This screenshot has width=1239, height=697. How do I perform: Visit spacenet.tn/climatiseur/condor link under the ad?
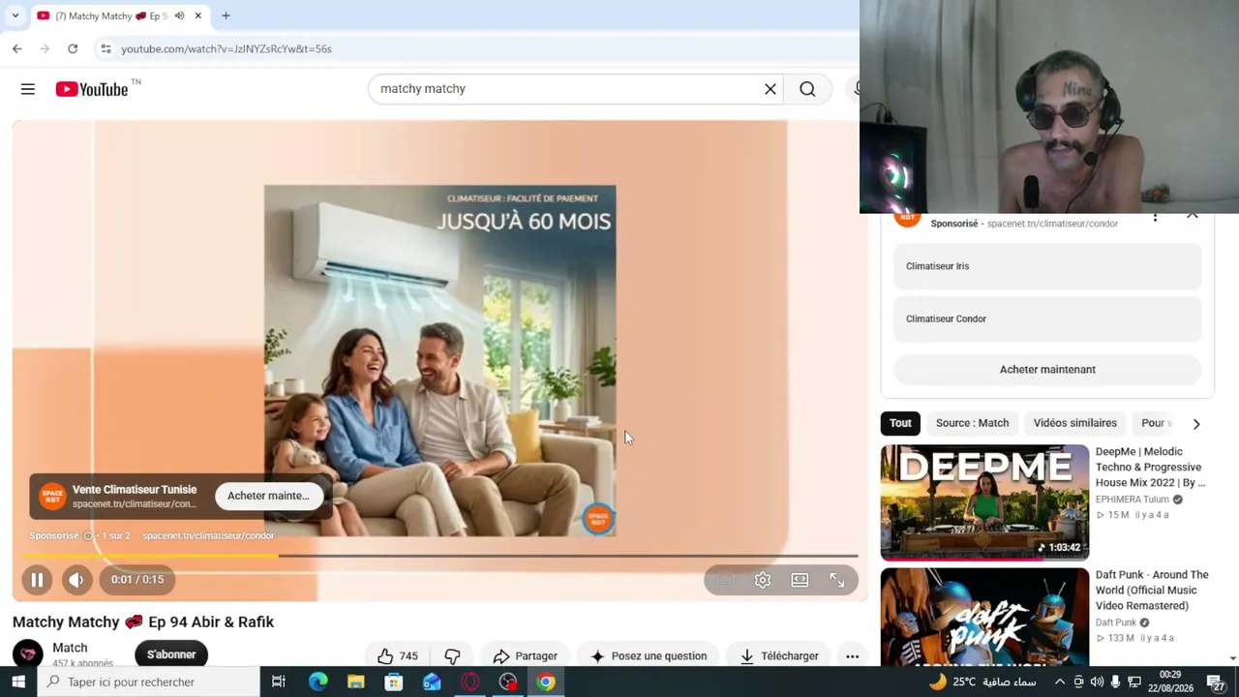tap(208, 535)
